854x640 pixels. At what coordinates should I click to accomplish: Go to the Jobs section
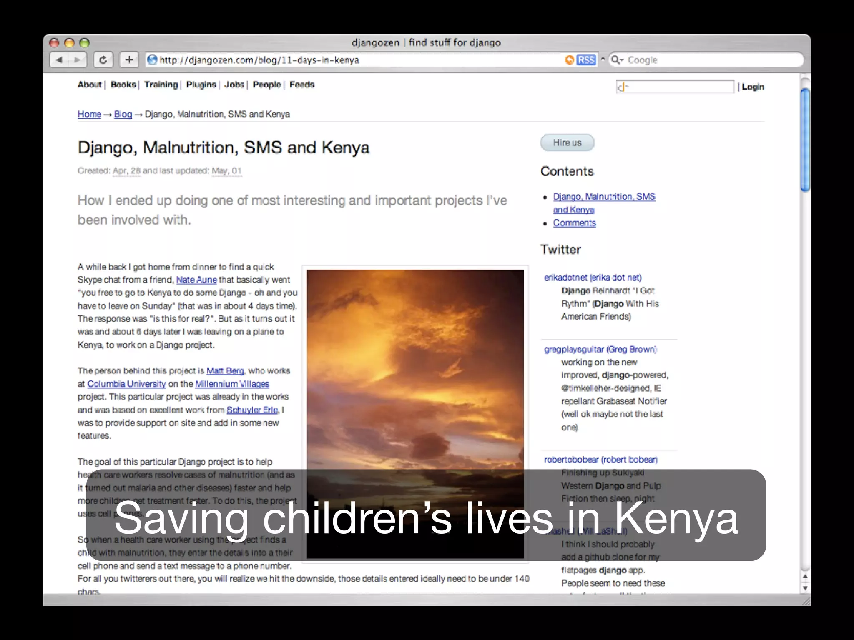tap(234, 85)
